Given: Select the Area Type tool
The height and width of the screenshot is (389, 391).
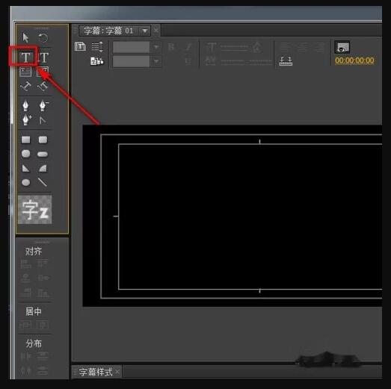Looking at the screenshot, I should (x=25, y=72).
